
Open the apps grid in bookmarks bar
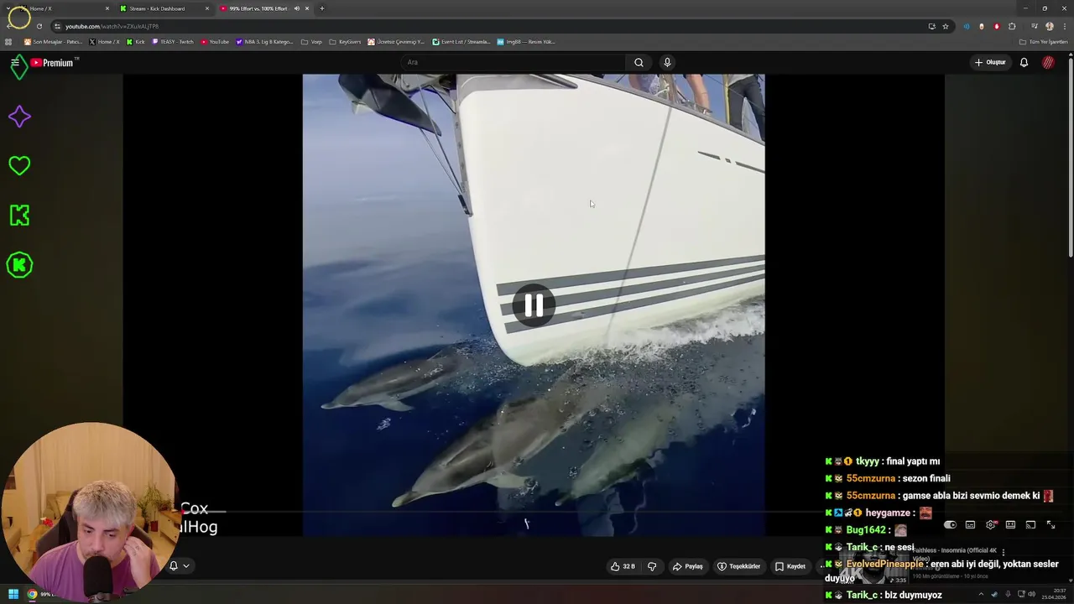coord(8,41)
